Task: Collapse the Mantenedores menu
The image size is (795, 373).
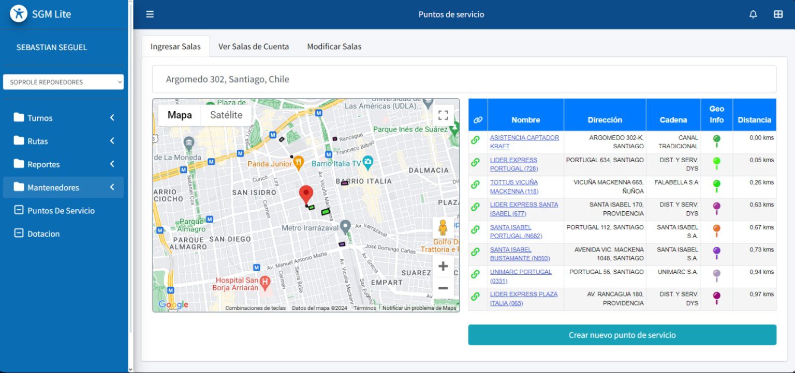Action: pos(64,188)
